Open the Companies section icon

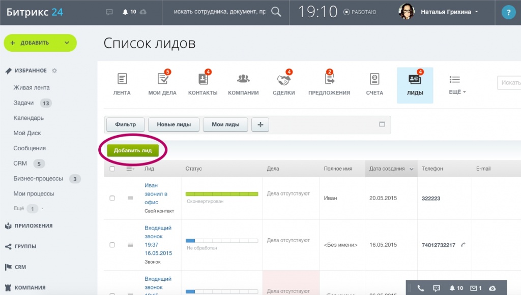pos(243,80)
